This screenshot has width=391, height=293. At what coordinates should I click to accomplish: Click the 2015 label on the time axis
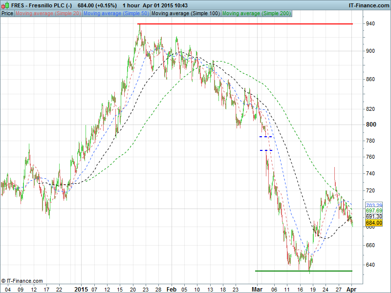point(81,289)
